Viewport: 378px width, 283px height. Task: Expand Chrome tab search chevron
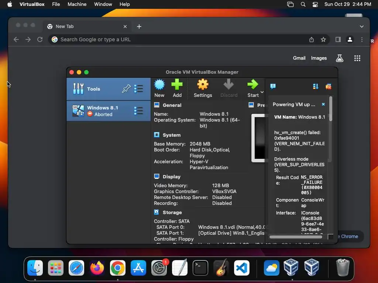click(362, 27)
